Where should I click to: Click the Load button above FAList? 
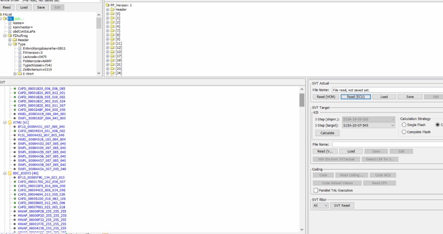coord(24,7)
